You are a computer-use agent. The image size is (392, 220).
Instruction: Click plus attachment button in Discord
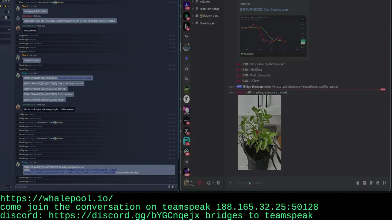point(230,183)
